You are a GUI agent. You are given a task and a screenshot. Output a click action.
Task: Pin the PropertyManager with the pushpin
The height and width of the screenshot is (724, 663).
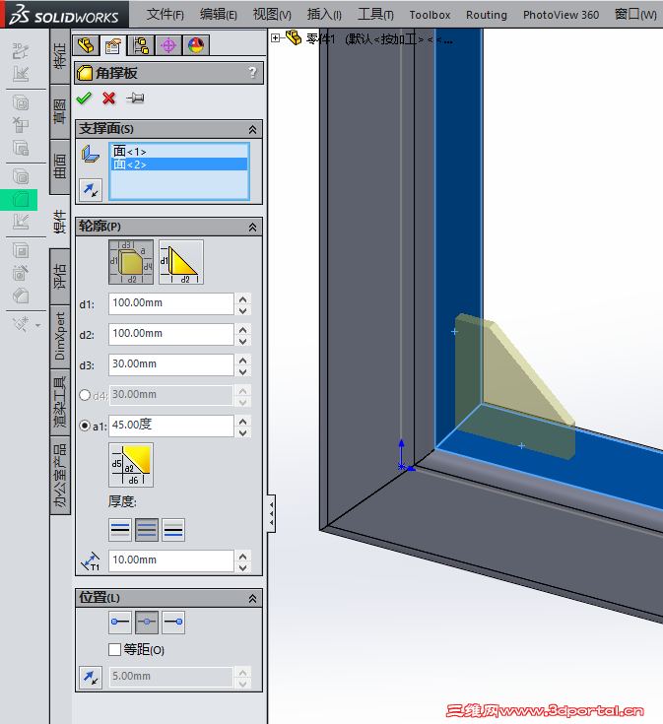pos(135,98)
